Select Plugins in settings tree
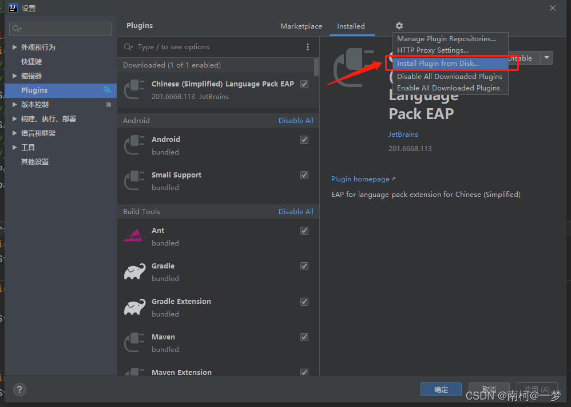 [x=61, y=90]
